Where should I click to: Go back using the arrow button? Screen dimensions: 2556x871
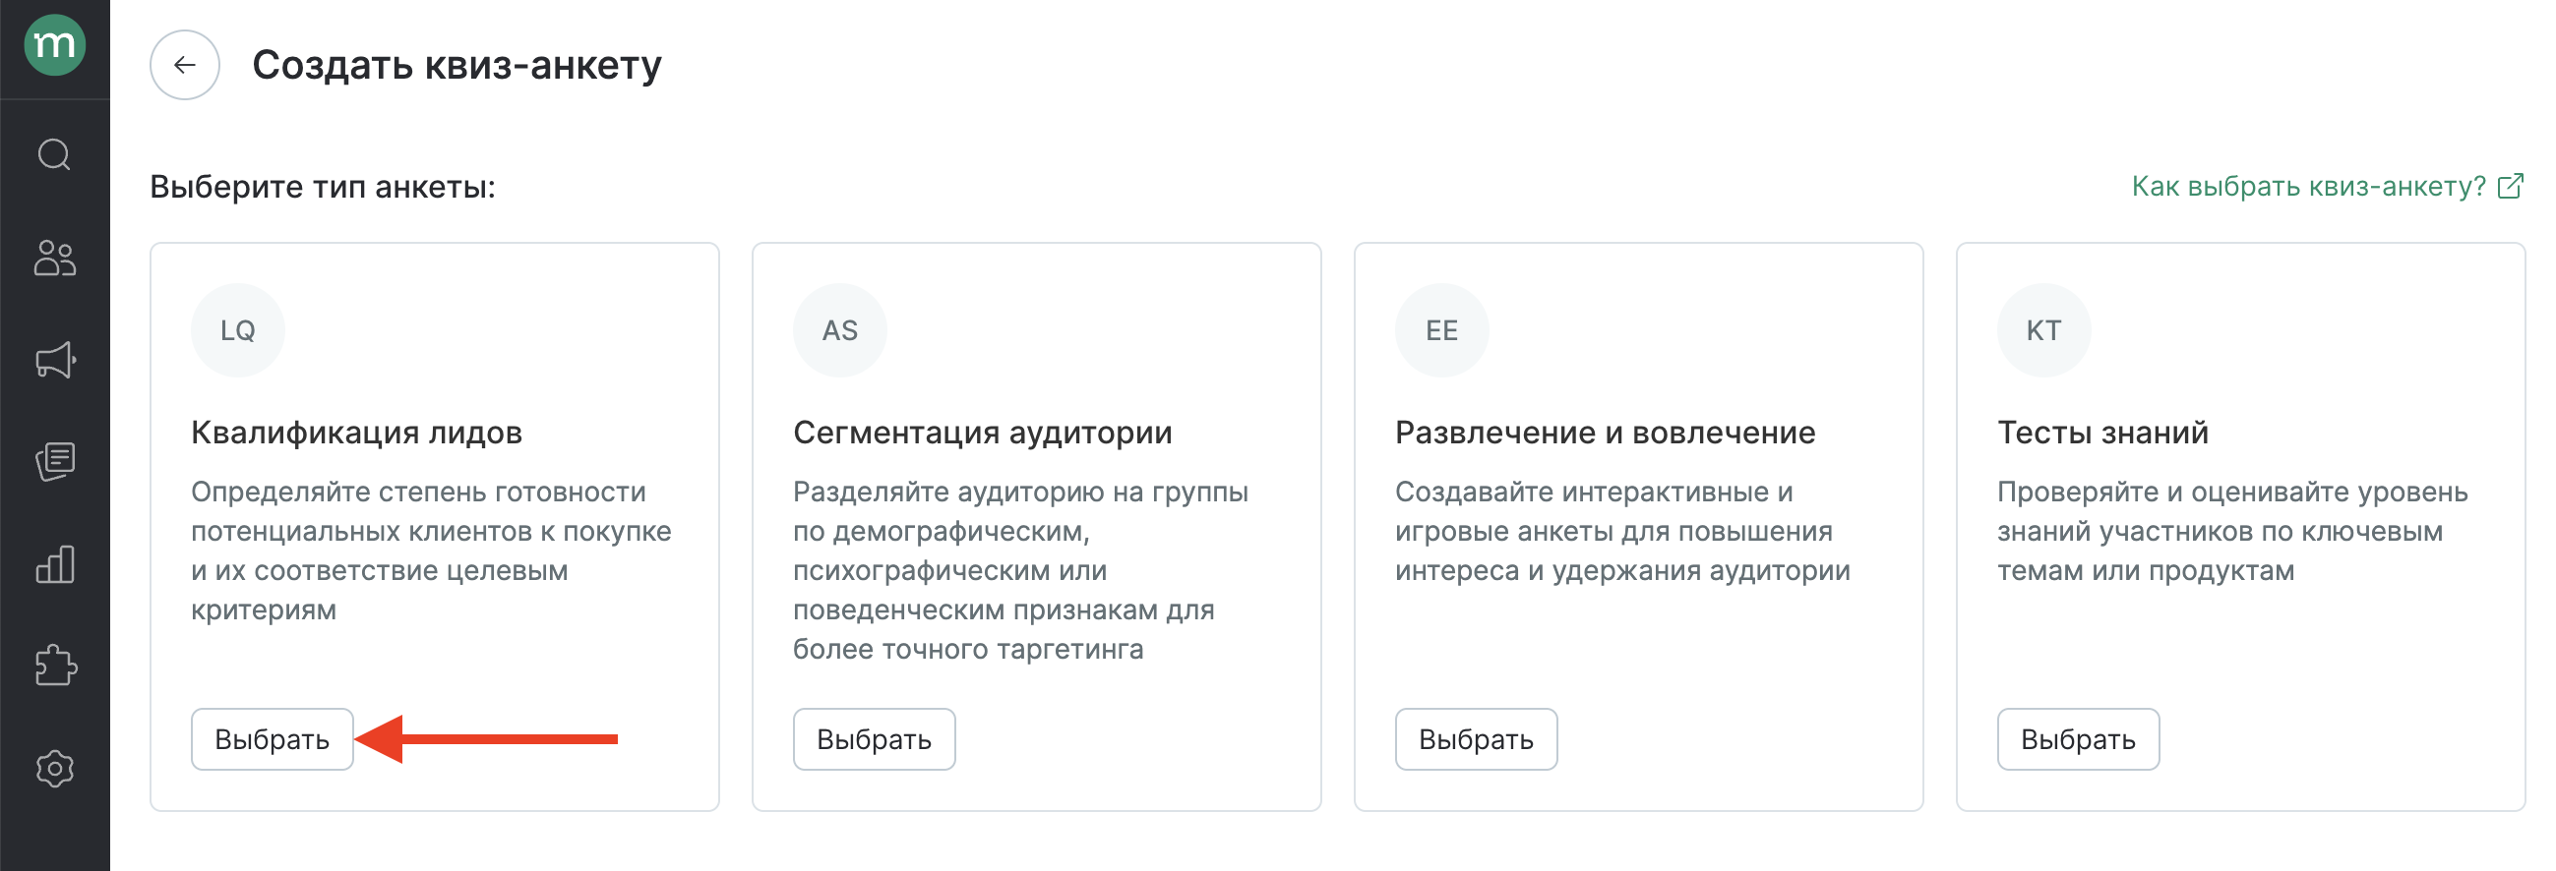coord(185,66)
